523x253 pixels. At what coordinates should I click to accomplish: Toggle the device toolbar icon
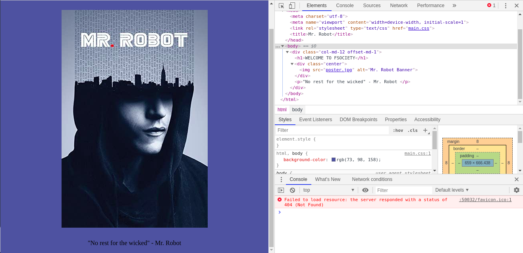coord(292,6)
